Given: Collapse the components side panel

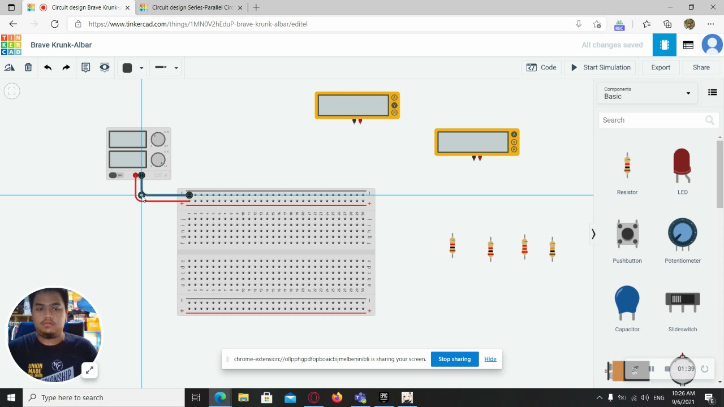Looking at the screenshot, I should (x=593, y=234).
